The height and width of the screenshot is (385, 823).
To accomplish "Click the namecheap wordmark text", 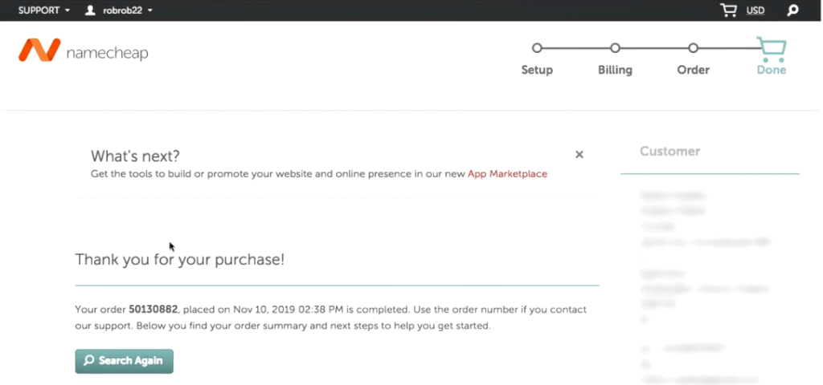I will (x=107, y=54).
